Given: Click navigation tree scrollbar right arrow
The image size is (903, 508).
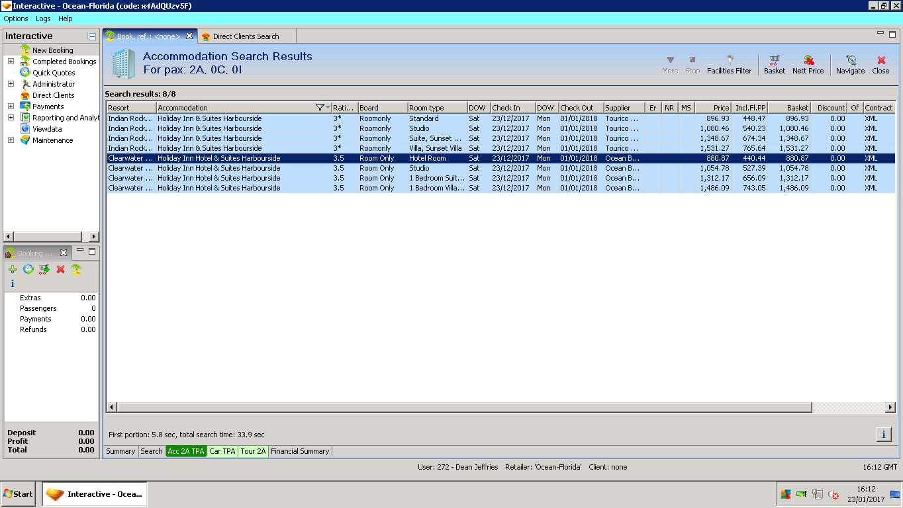Looking at the screenshot, I should [x=94, y=237].
